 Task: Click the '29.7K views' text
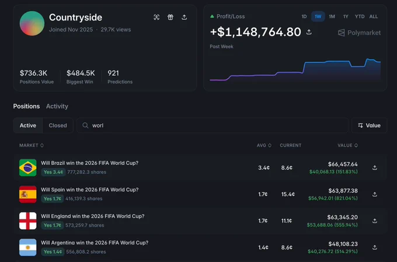tap(116, 30)
